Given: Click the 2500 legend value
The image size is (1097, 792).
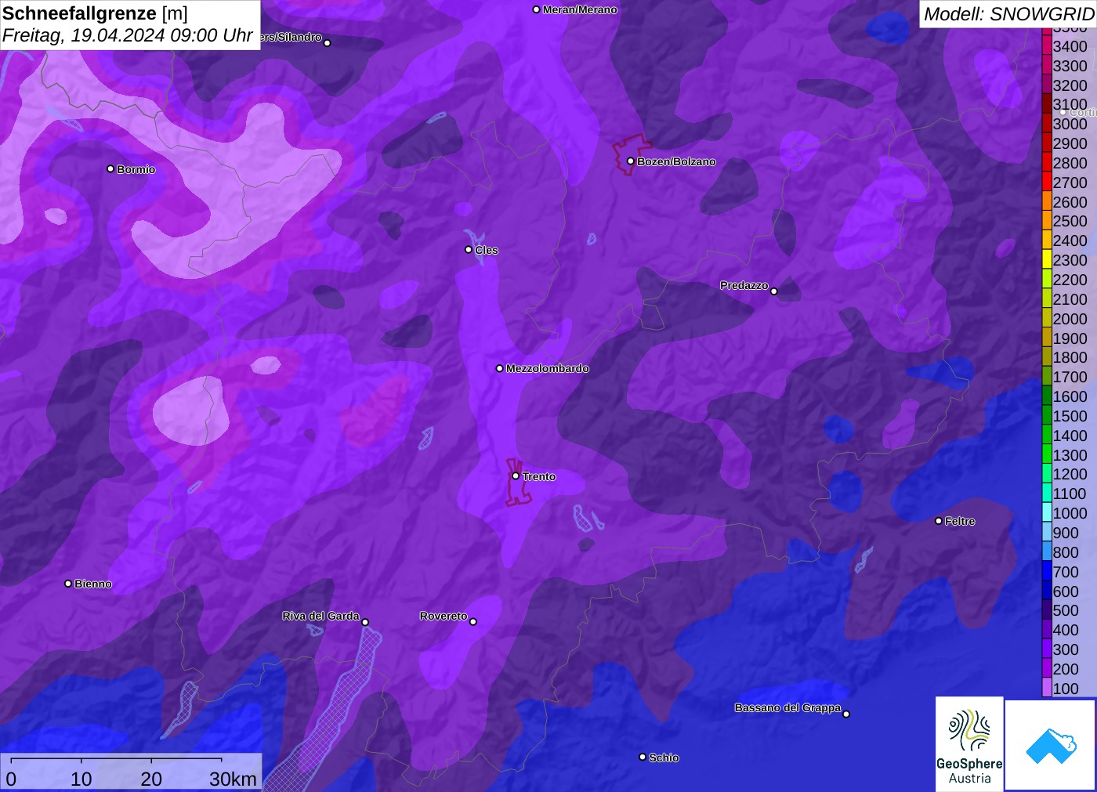Looking at the screenshot, I should point(1070,221).
